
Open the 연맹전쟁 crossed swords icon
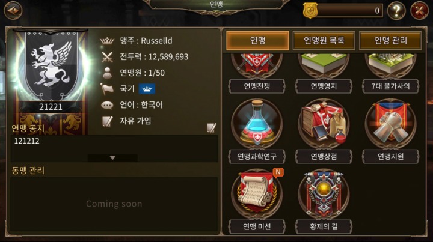(x=257, y=66)
